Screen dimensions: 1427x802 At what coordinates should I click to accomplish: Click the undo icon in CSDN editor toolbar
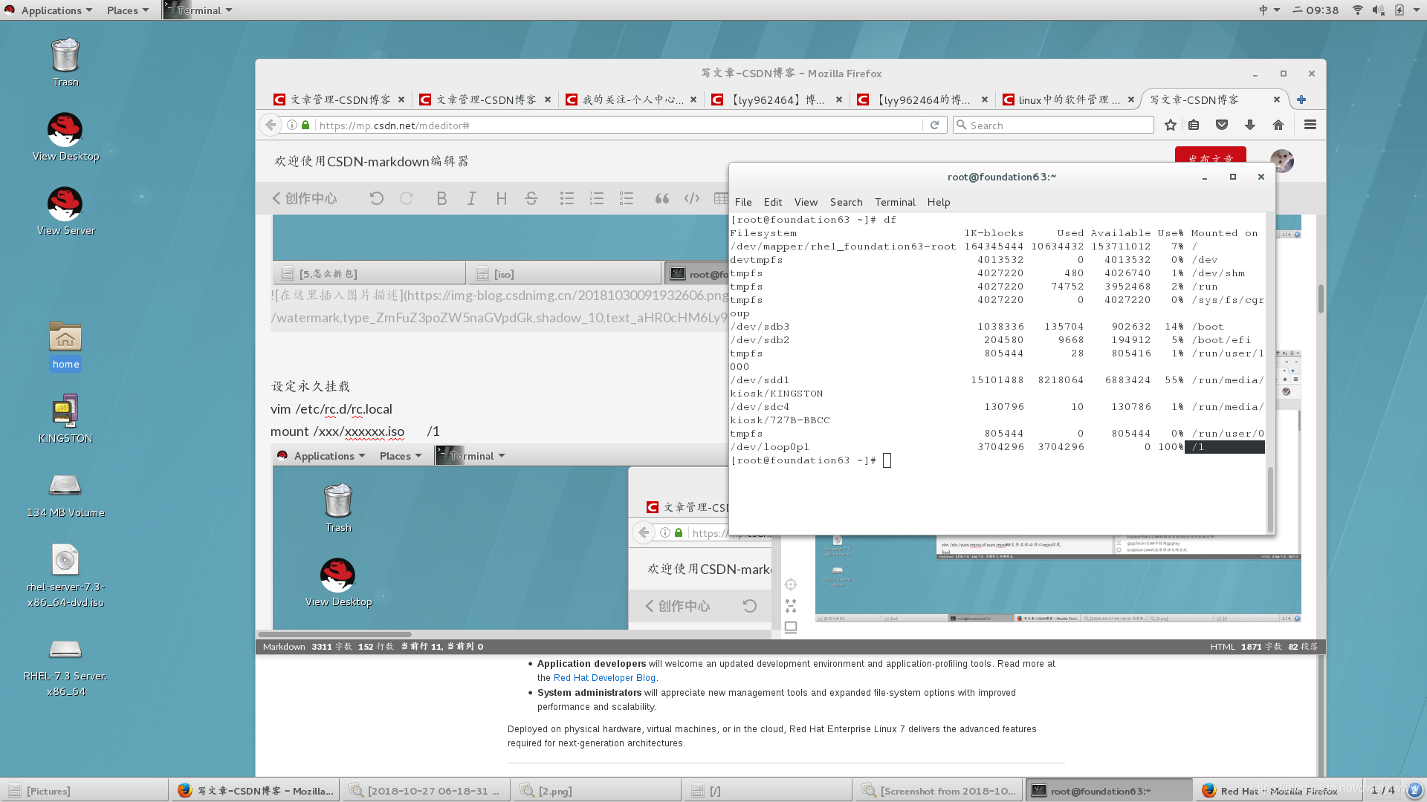[377, 198]
